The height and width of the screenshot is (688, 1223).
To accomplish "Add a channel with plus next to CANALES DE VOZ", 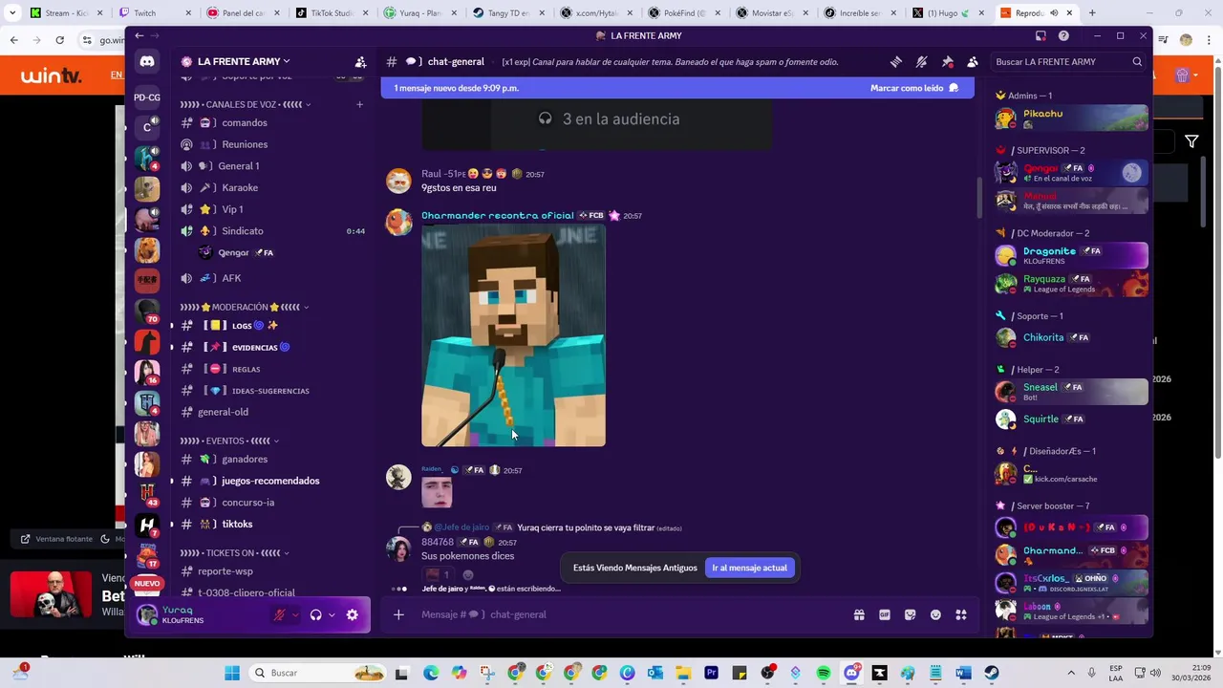I will (x=359, y=104).
